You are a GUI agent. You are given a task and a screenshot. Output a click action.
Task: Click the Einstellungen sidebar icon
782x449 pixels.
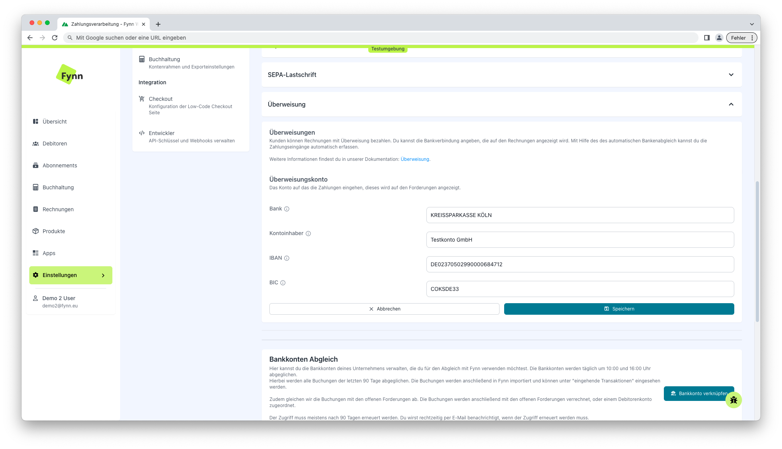coord(35,275)
